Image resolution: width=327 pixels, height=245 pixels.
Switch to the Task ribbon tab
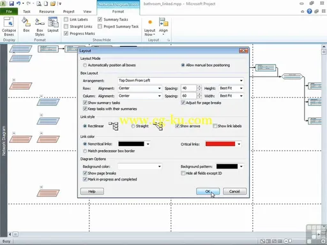[x=27, y=11]
